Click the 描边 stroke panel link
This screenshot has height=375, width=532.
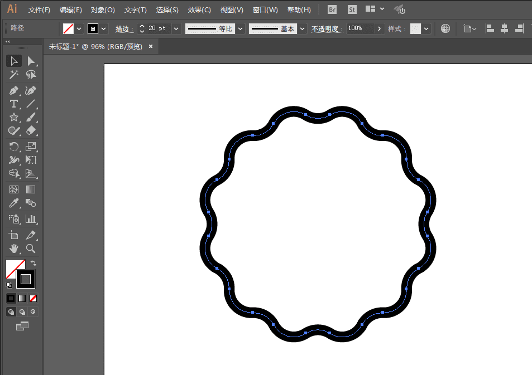point(124,29)
